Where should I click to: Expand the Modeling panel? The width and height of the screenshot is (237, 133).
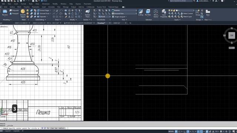point(7,20)
